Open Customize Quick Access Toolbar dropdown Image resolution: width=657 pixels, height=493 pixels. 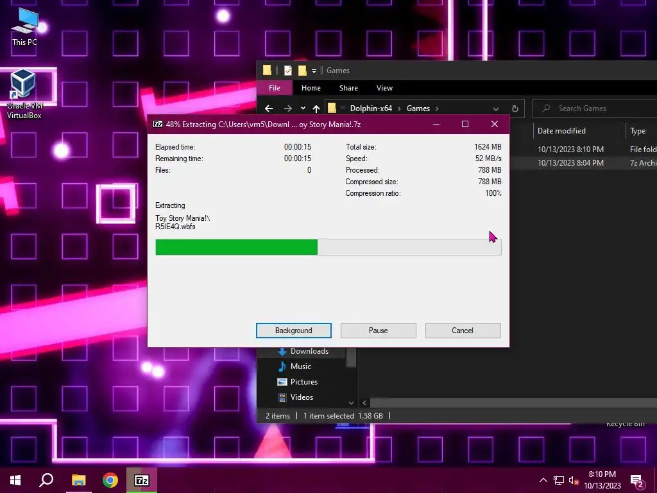[x=314, y=71]
